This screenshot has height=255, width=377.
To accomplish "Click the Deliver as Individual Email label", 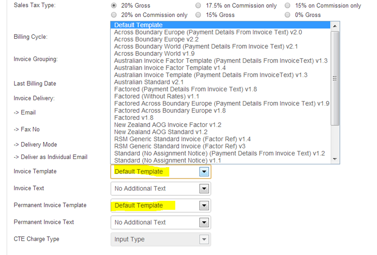I will click(50, 157).
